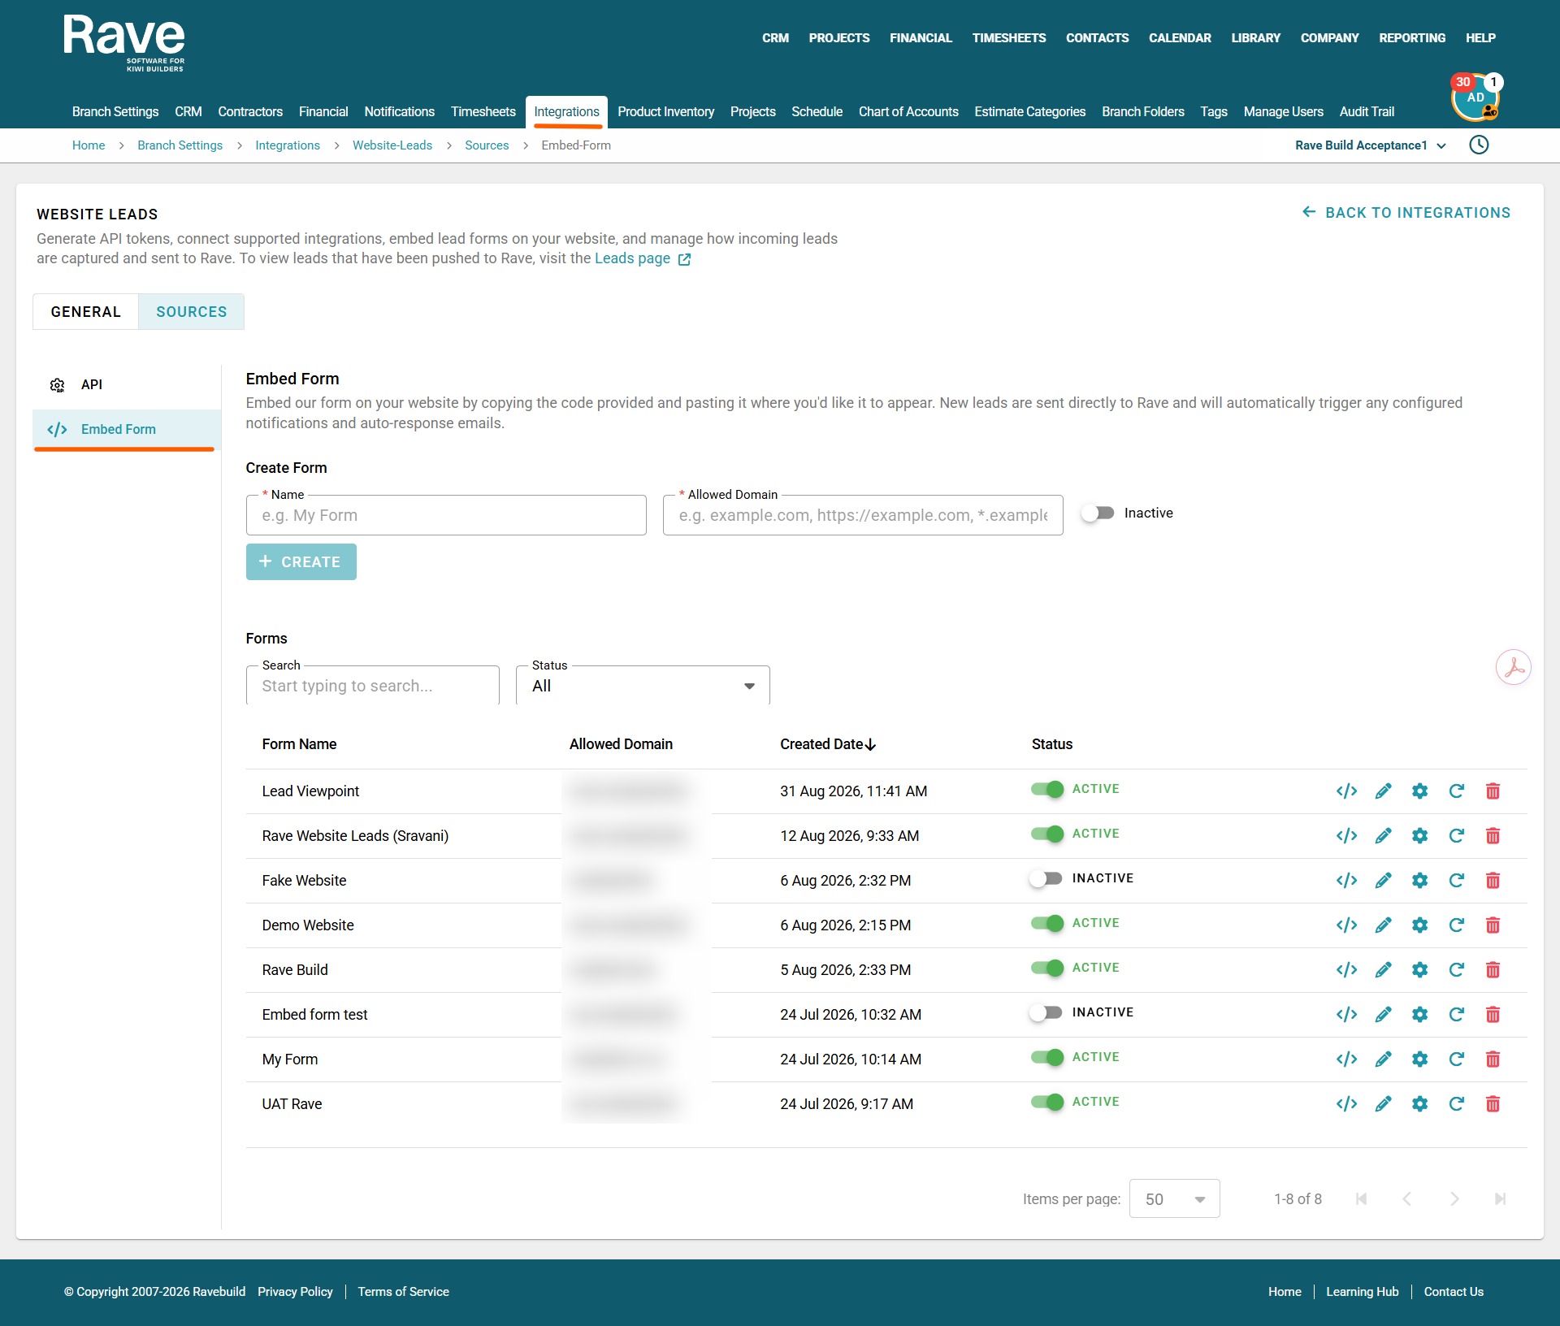Toggle the new form Inactive switch on
Screen dimensions: 1560x1326
coord(1098,513)
